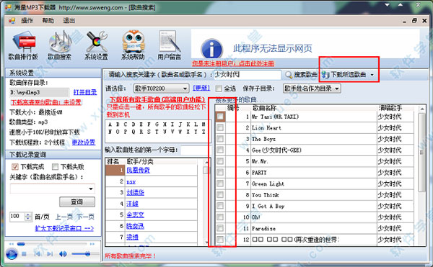Click the unregistered user registration link
Image resolution: width=433 pixels, height=267 pixels.
pos(233,63)
